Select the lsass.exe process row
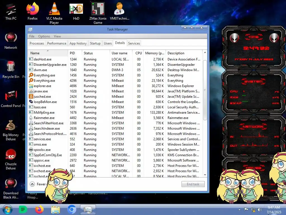Image resolution: width=286 pixels, height=215 pixels. click(115, 107)
